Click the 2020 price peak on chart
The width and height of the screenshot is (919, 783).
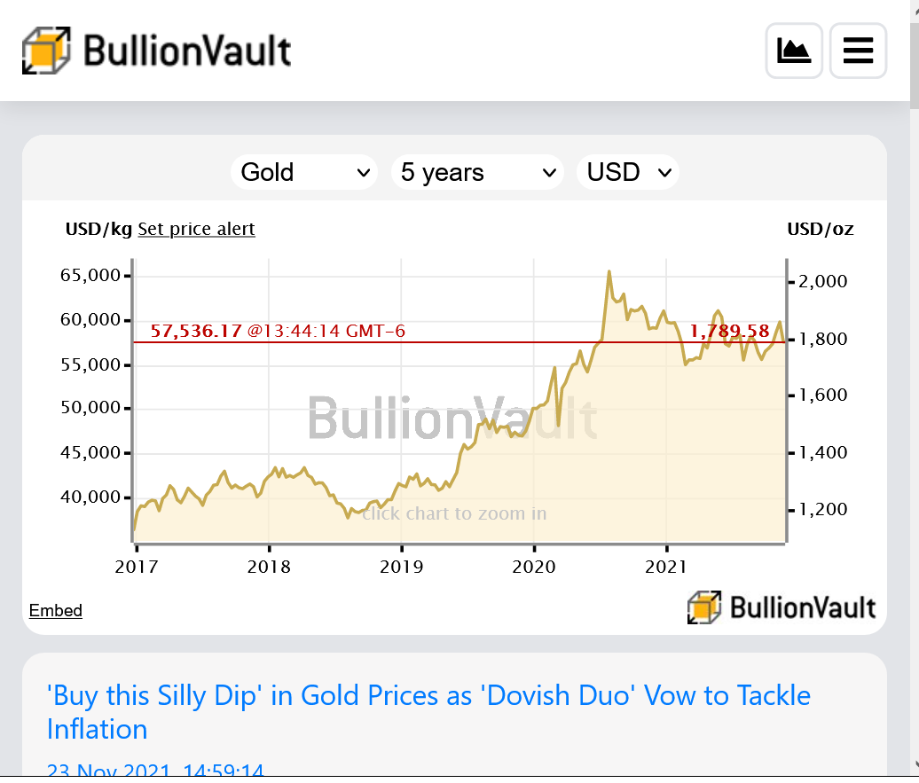pyautogui.click(x=609, y=272)
